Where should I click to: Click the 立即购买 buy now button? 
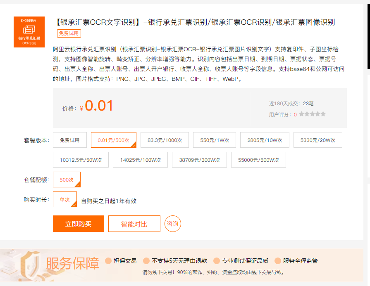79,224
